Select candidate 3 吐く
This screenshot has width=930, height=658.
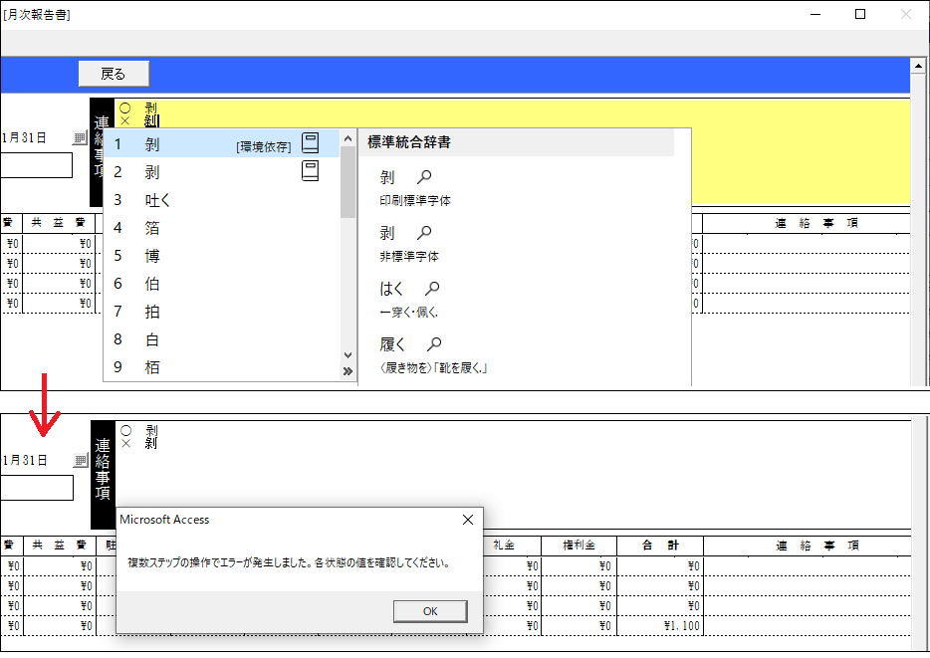click(x=159, y=200)
